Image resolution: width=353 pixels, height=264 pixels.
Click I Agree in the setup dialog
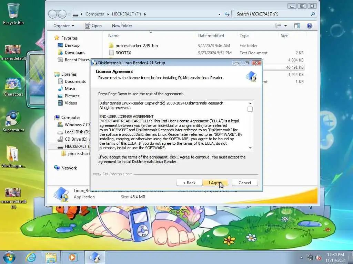(215, 183)
